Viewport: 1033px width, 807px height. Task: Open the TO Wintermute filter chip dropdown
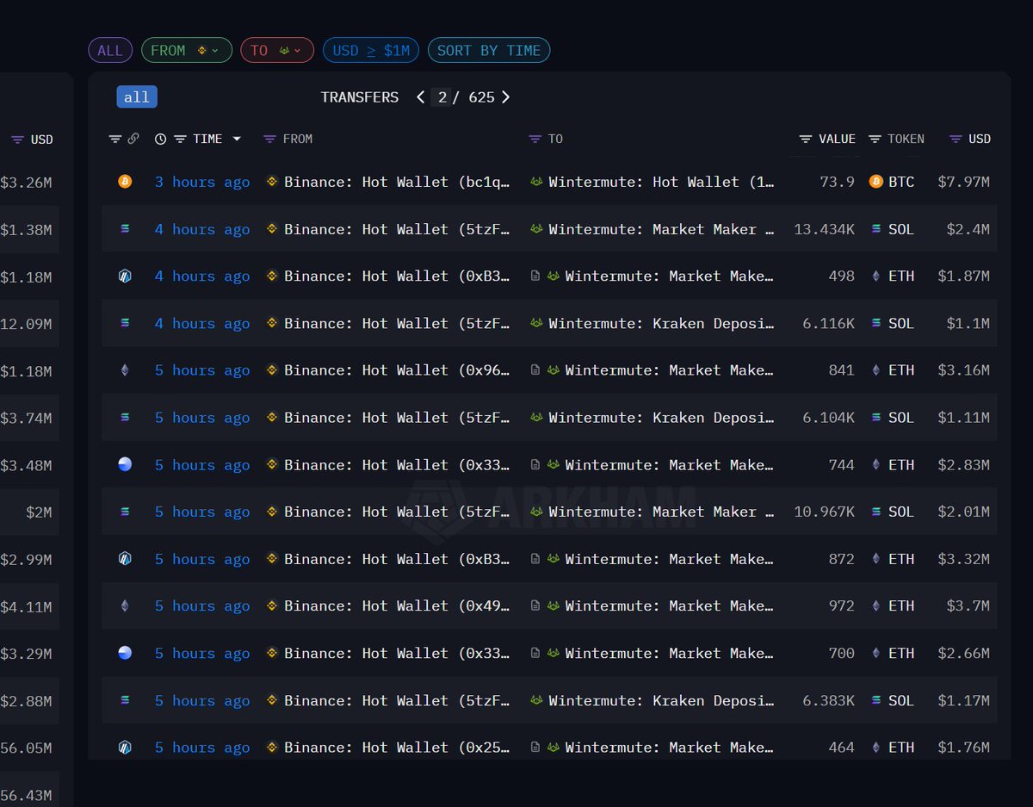point(277,51)
